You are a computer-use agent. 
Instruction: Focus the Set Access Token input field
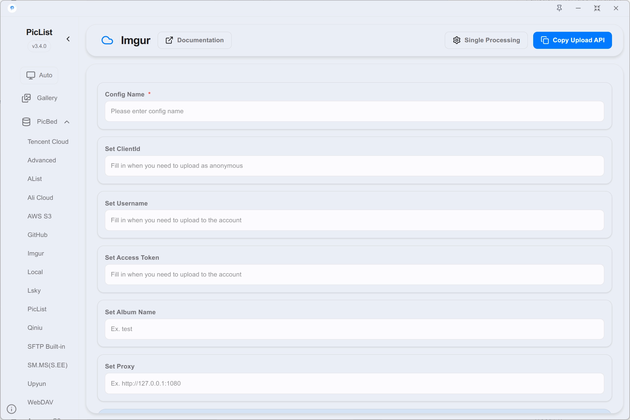[x=354, y=274]
